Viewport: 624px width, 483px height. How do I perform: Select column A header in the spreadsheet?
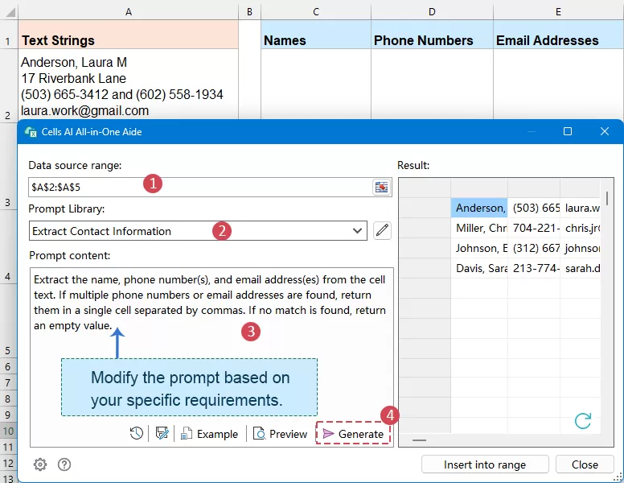tap(128, 11)
